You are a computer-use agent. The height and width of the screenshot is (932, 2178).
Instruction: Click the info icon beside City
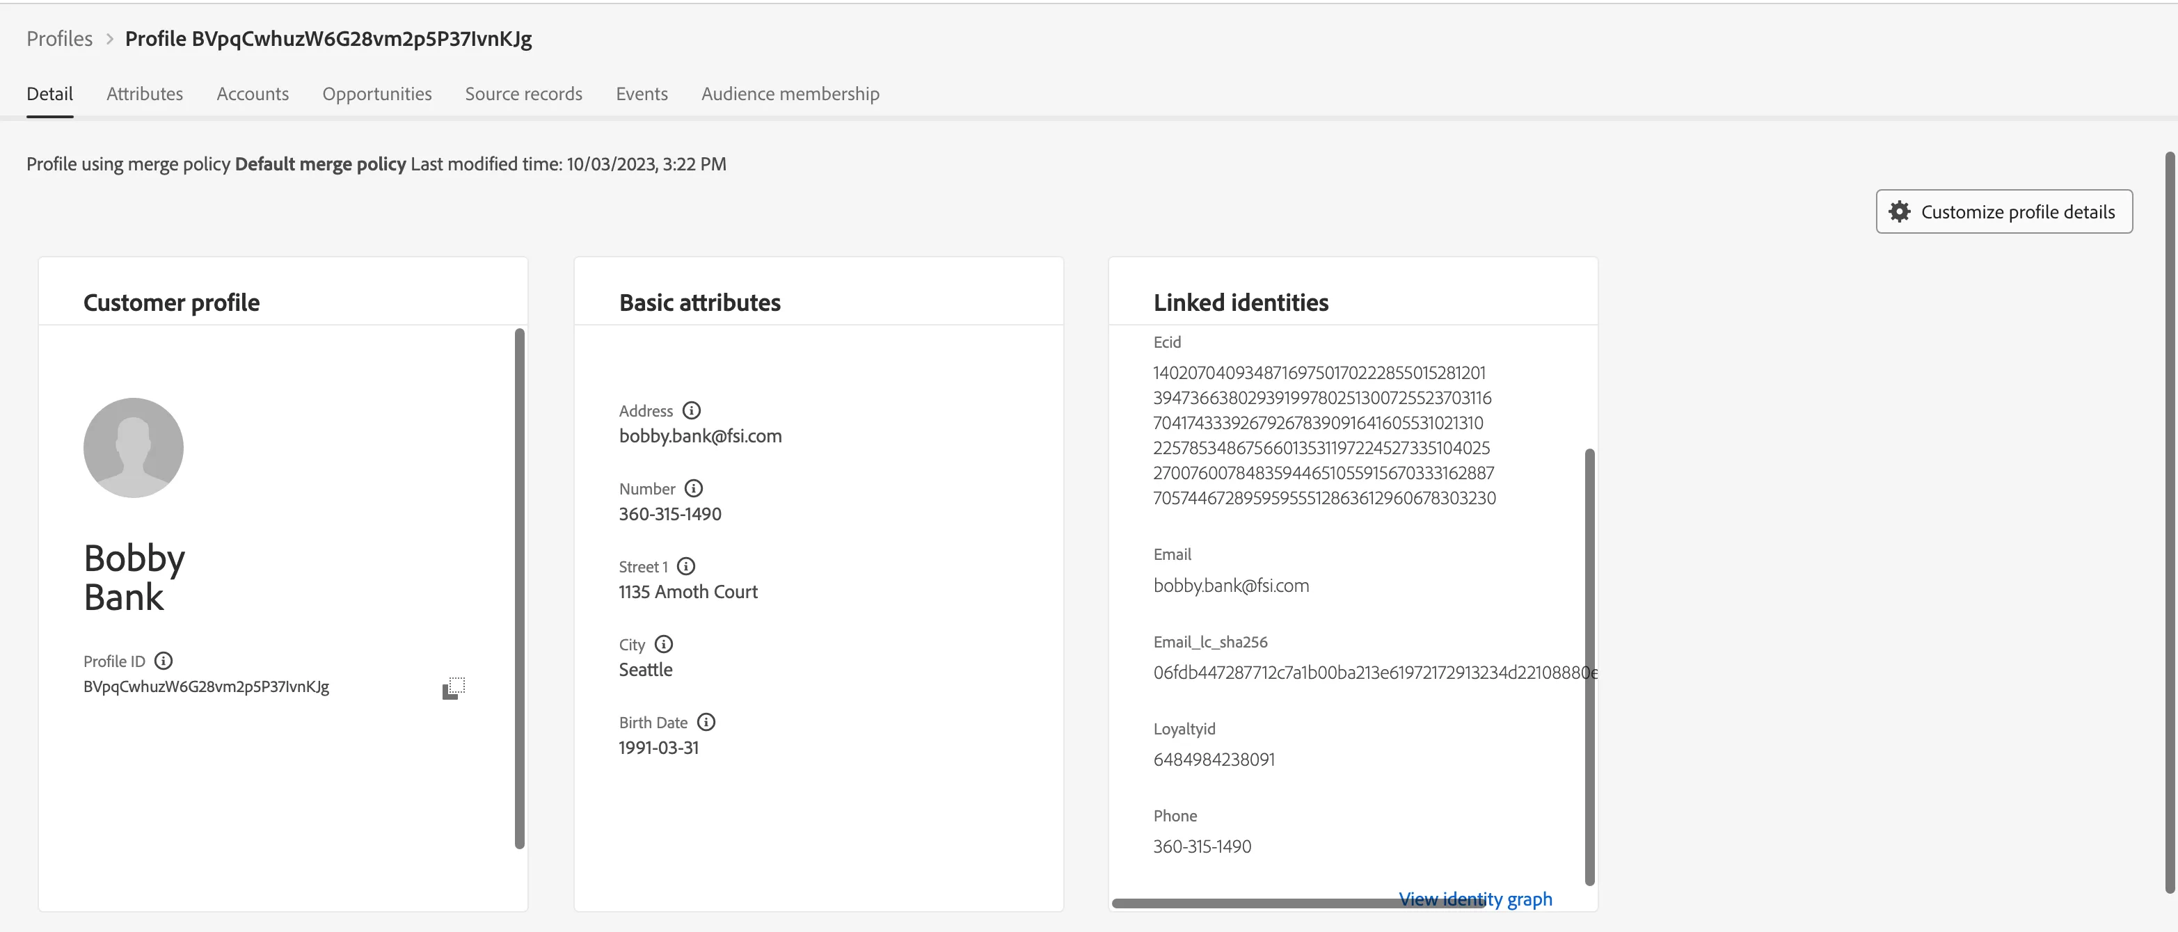(665, 644)
